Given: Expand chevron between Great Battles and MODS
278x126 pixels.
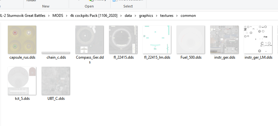Looking at the screenshot, I should click(x=49, y=16).
